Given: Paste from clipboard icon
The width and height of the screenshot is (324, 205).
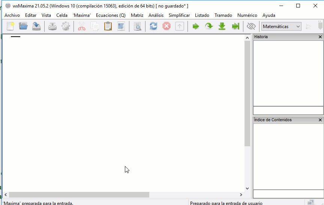Looking at the screenshot, I should 108,26.
